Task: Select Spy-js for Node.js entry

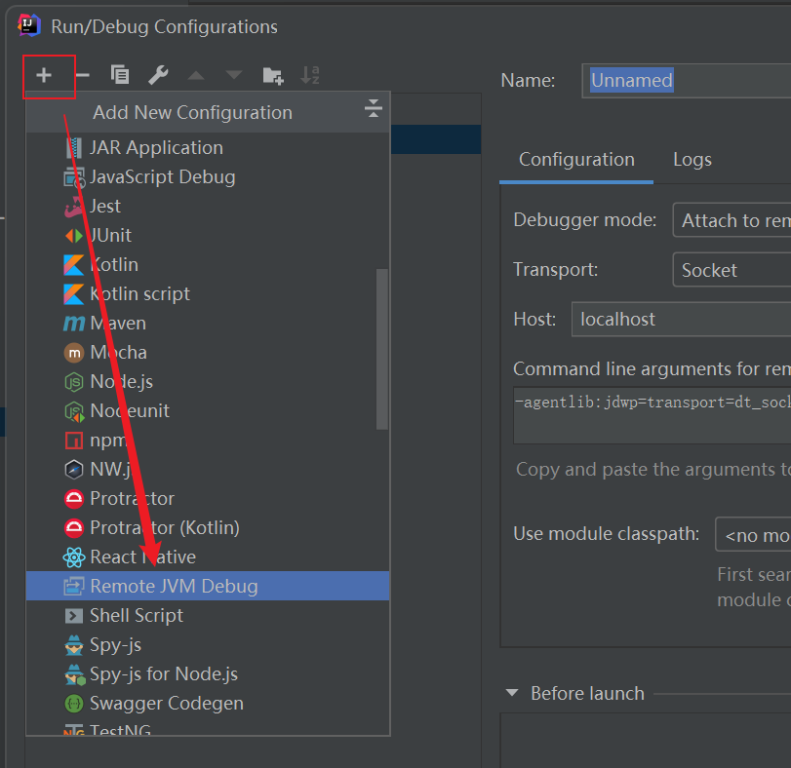Action: click(x=208, y=673)
